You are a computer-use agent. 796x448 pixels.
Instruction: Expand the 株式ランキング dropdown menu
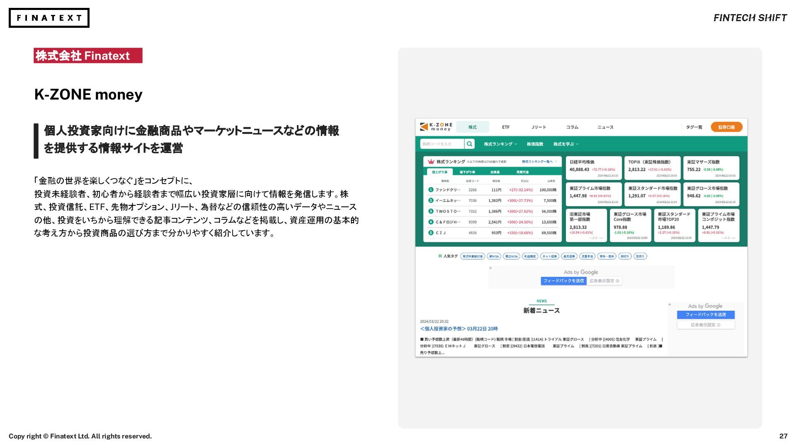tap(500, 144)
